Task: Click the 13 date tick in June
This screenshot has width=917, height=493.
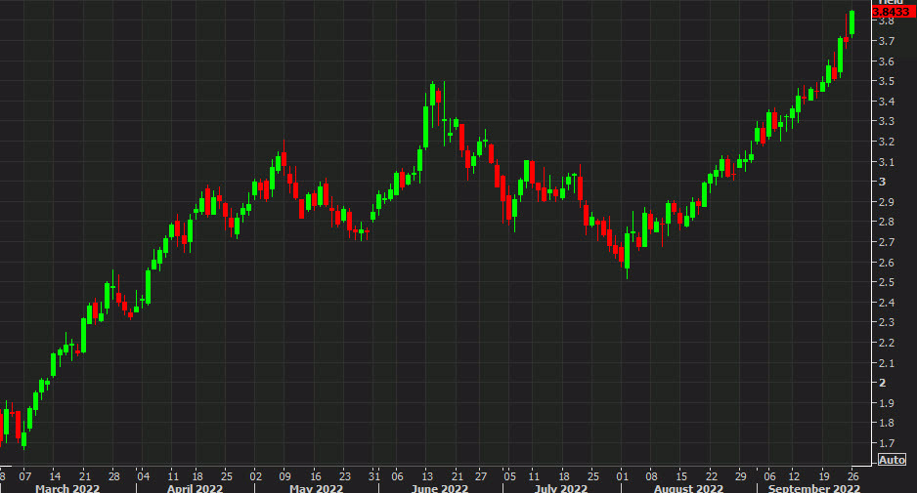Action: [428, 474]
